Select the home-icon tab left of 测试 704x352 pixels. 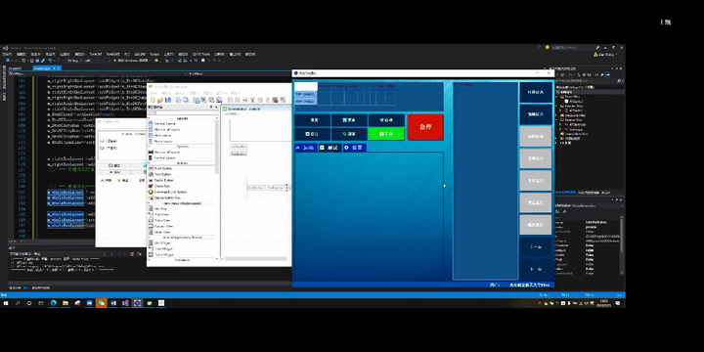point(306,148)
